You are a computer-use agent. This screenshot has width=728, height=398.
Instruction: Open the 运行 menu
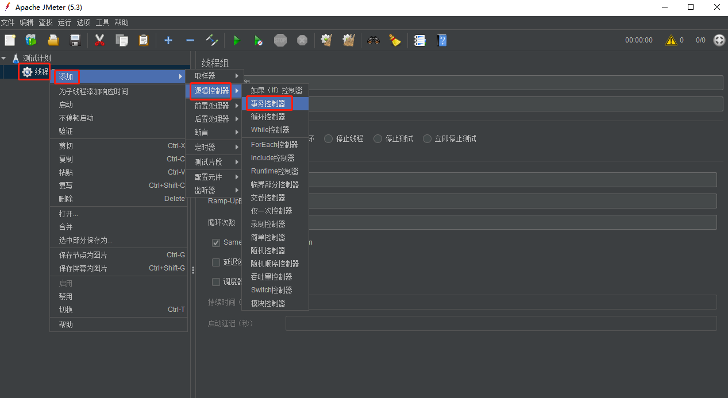pyautogui.click(x=64, y=22)
